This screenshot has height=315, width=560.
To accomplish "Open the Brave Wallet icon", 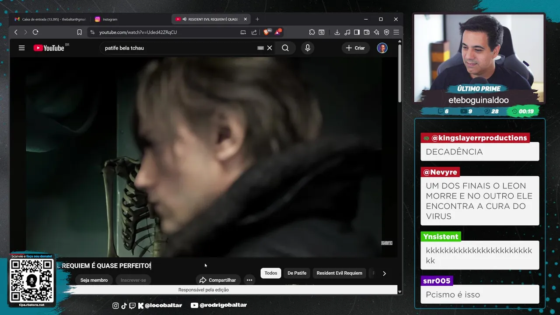I will point(367,32).
